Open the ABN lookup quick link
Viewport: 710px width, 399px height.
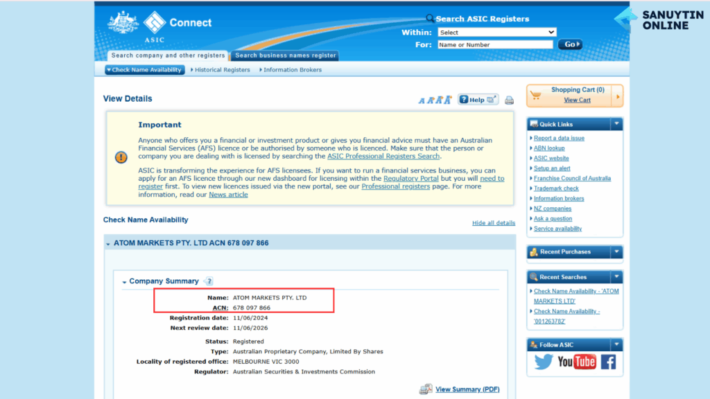pos(549,148)
